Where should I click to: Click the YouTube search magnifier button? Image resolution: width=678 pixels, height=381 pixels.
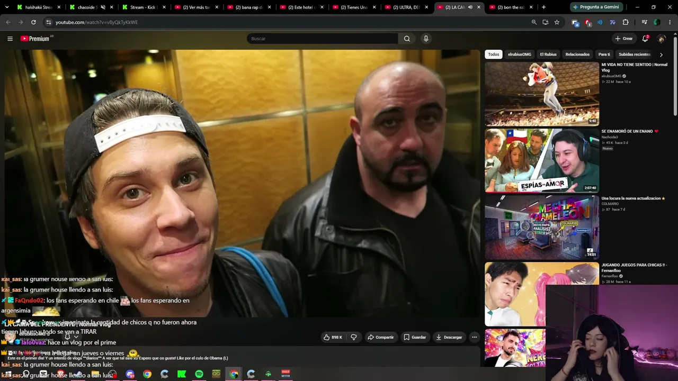[407, 39]
